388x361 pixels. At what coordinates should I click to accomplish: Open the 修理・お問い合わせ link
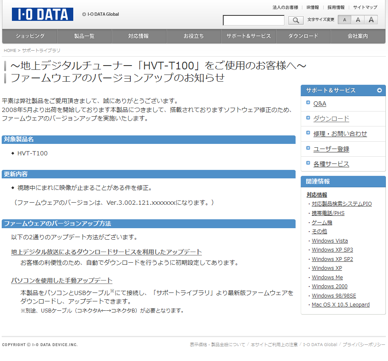point(340,134)
